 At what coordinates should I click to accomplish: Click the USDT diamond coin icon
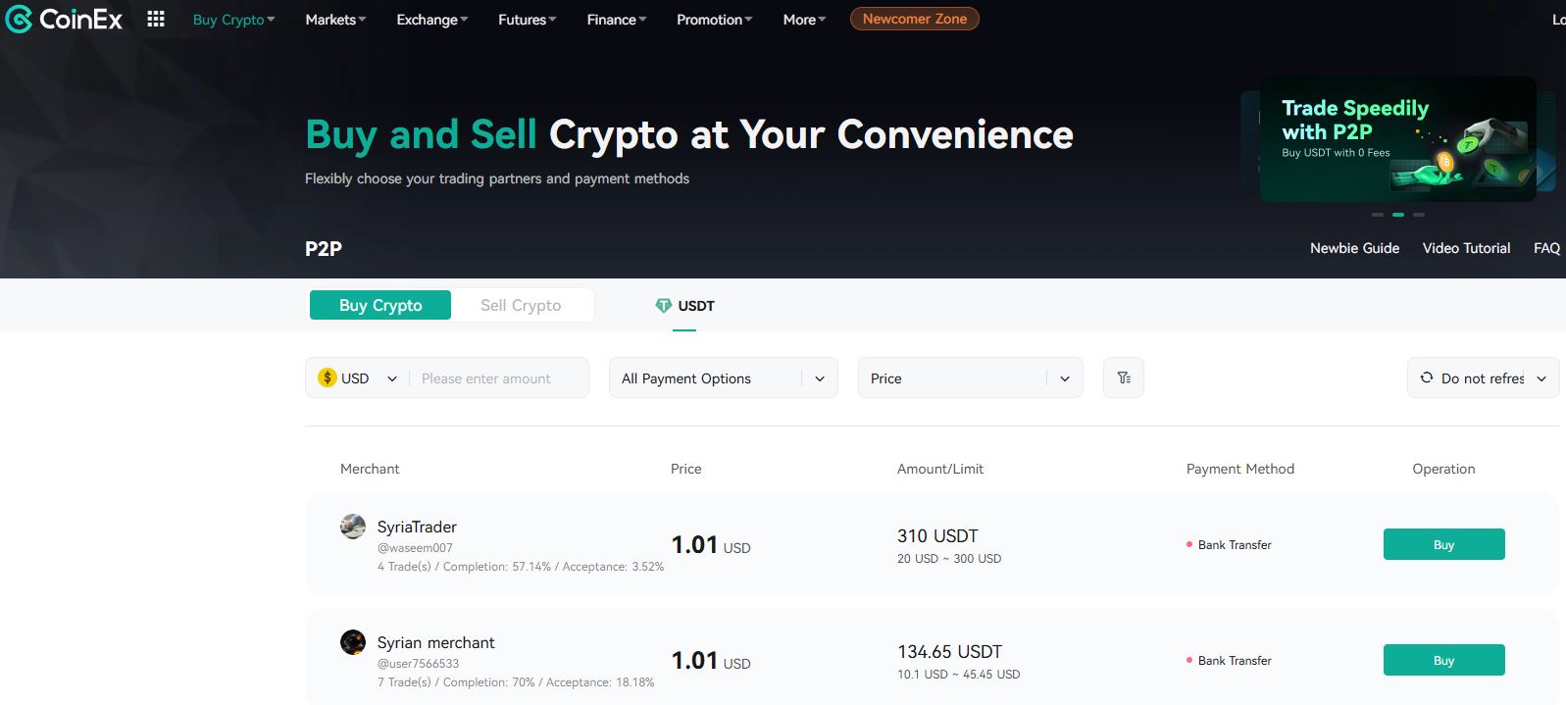664,306
